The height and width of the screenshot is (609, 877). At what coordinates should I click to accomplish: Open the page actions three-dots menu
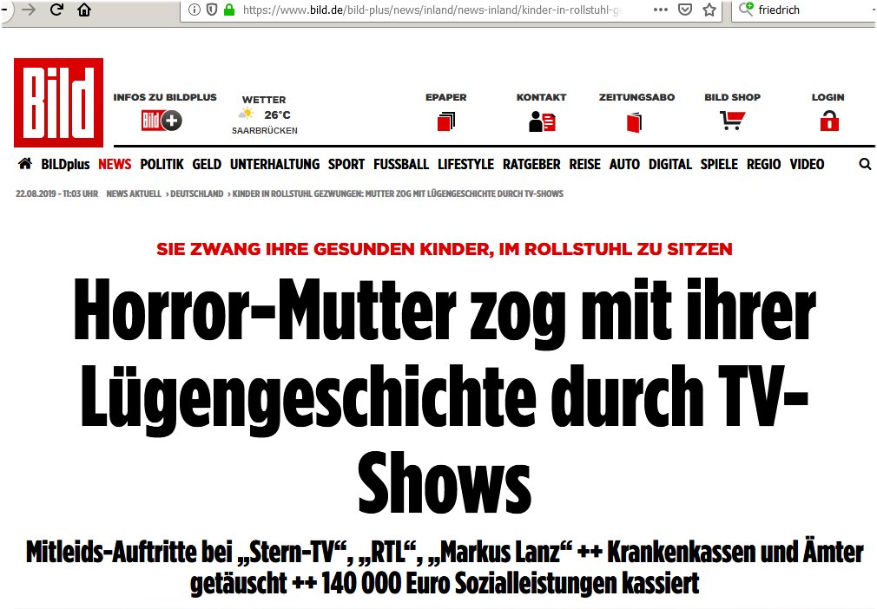[x=661, y=10]
